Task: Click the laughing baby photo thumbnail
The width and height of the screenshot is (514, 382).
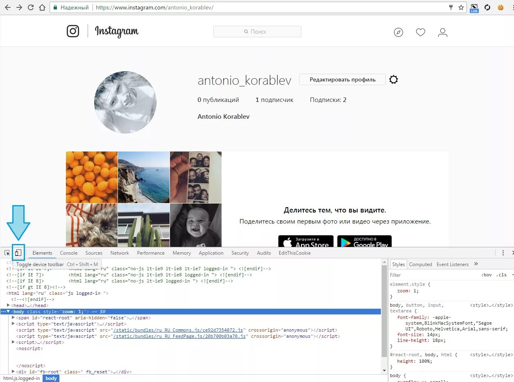Action: pos(196,226)
